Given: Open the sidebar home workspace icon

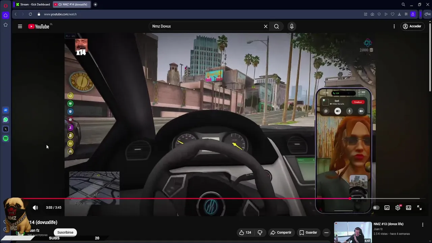Looking at the screenshot, I should point(5,15).
